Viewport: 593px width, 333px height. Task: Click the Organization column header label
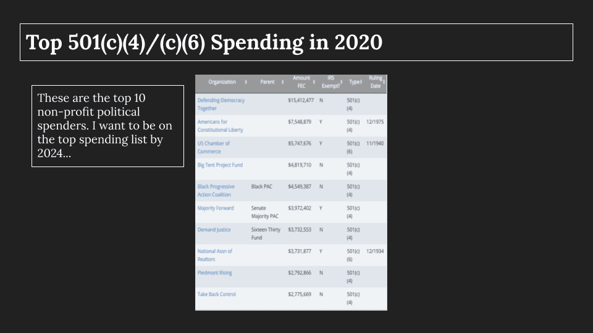222,82
